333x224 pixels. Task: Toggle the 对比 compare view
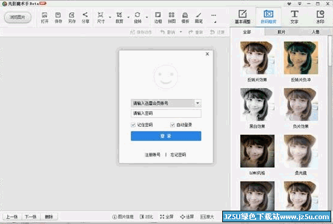tap(147, 217)
